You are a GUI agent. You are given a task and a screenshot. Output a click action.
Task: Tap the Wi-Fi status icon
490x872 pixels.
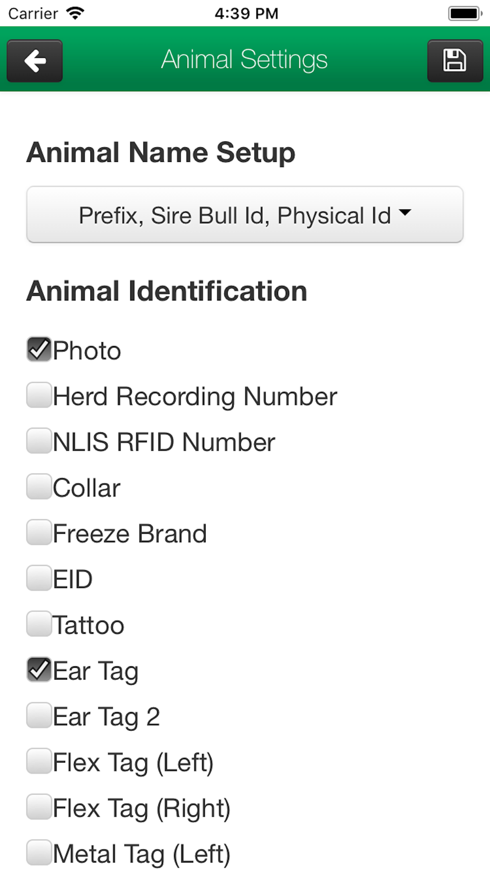75,13
